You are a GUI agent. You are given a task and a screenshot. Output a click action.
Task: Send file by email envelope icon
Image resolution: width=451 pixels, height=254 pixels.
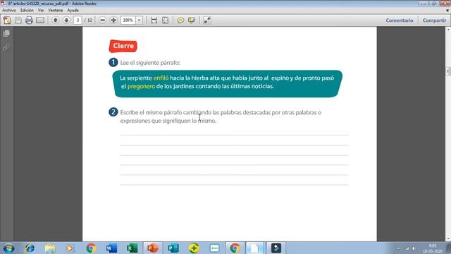pos(40,20)
